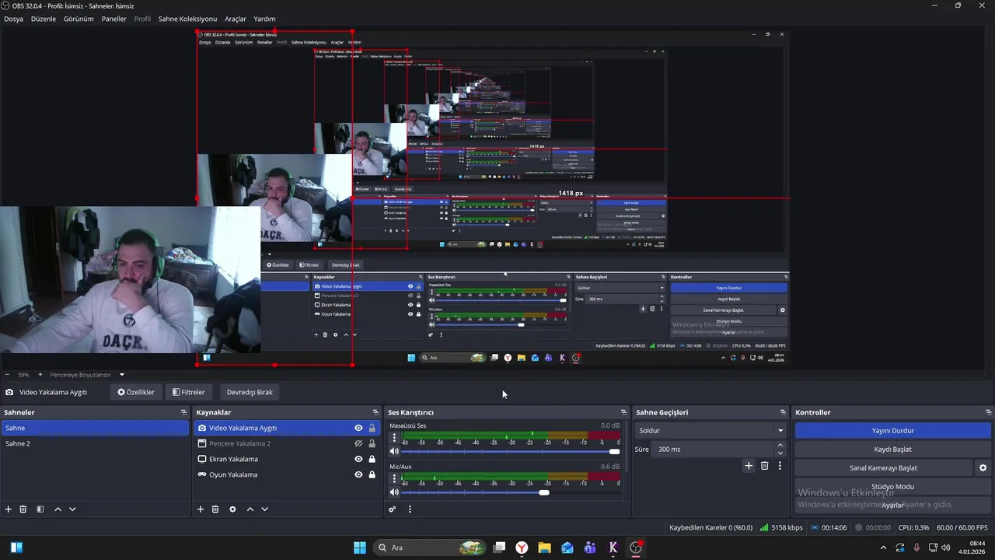The width and height of the screenshot is (995, 560).
Task: Open Mic/Aux options three-dot menu
Action: click(x=394, y=479)
